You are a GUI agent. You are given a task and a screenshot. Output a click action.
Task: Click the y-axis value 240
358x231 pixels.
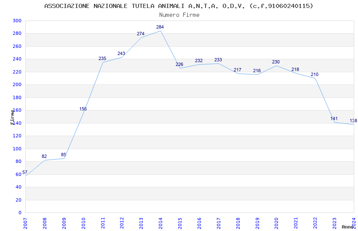(x=17, y=59)
